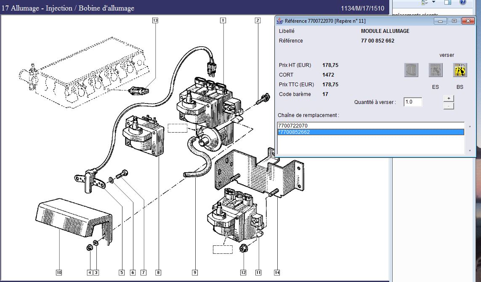This screenshot has width=481, height=282.
Task: Click callout number 10 under the cover
Action: pos(59,272)
